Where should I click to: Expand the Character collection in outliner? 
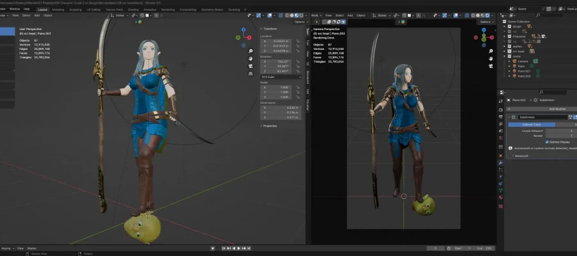(505, 36)
